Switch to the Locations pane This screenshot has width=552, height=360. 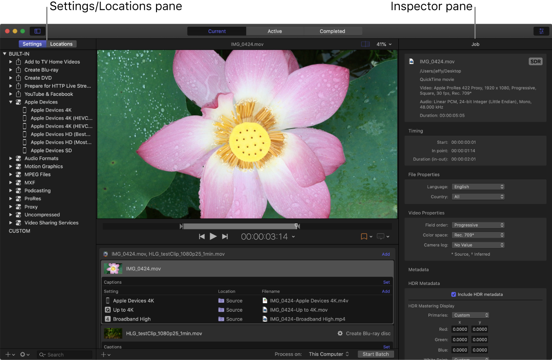coord(61,44)
